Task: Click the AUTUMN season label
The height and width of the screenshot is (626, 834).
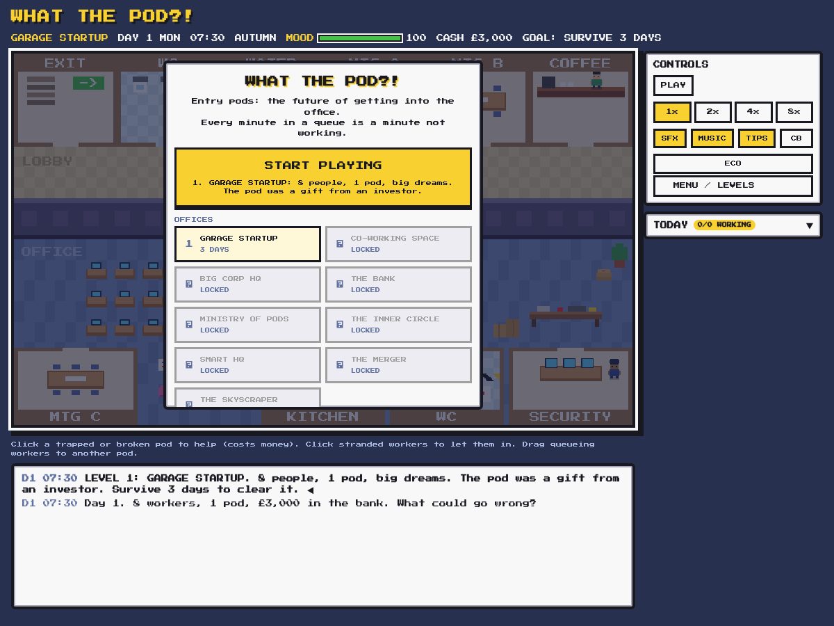Action: tap(255, 38)
